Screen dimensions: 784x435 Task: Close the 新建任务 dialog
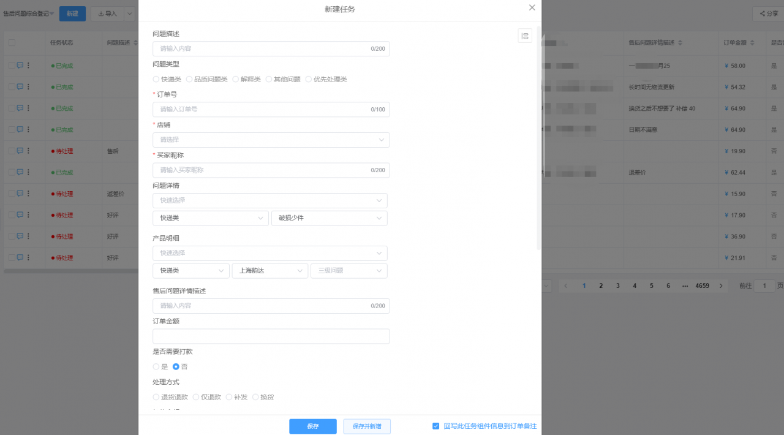coord(532,8)
